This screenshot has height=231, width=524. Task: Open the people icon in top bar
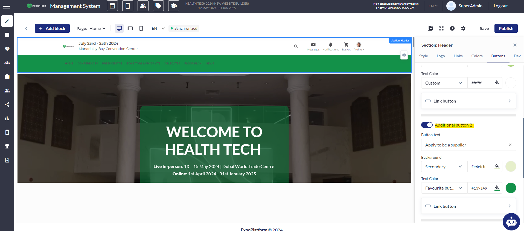[x=143, y=6]
